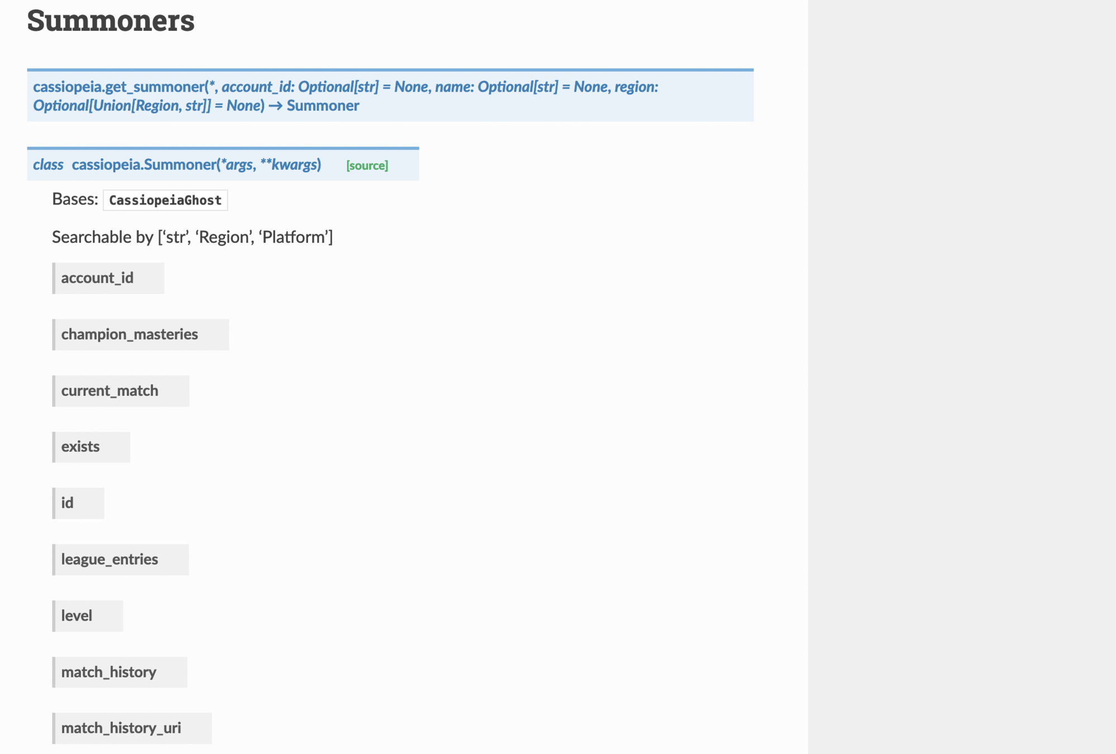This screenshot has height=754, width=1116.
Task: Click the cassiopeia.get_summoner function signature
Action: click(119, 87)
